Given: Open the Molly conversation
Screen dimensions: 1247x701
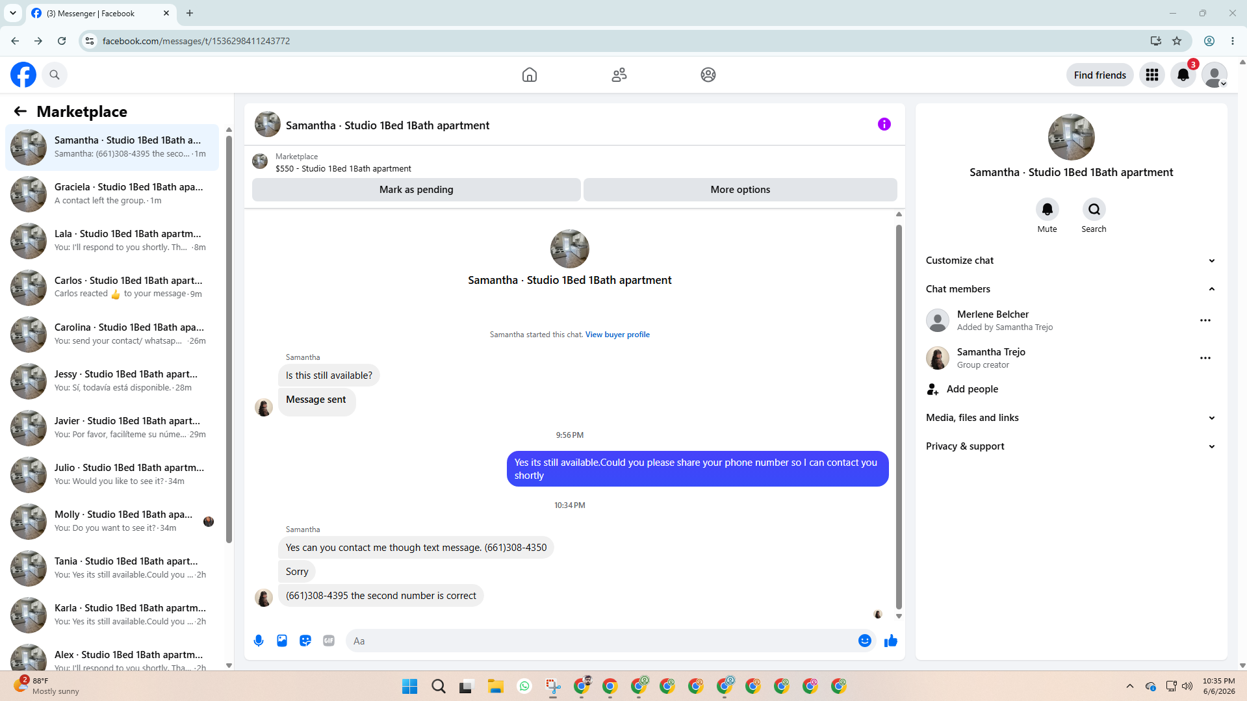Looking at the screenshot, I should pos(112,521).
